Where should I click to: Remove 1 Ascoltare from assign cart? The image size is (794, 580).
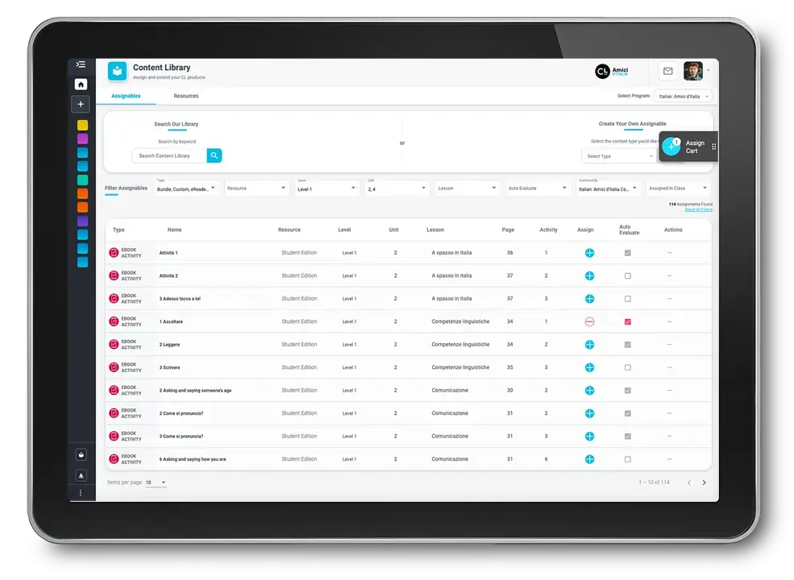(589, 321)
